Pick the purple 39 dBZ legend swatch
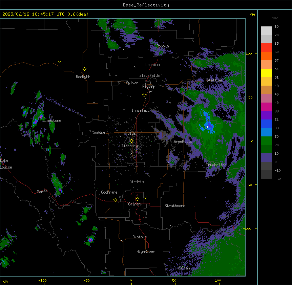The width and height of the screenshot is (292, 285). [x=266, y=115]
